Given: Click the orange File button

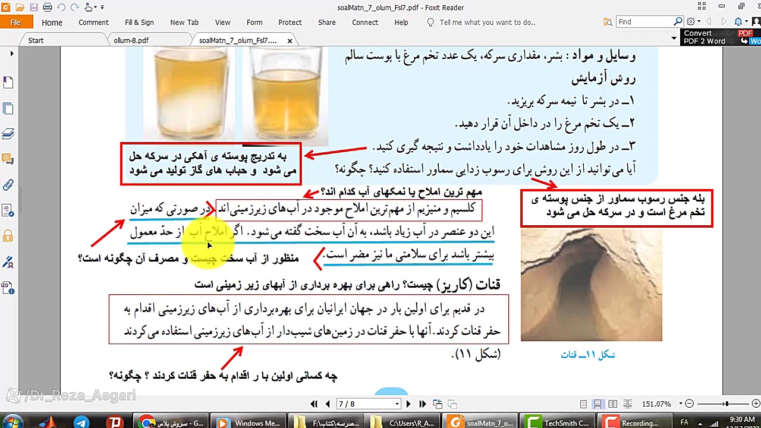Looking at the screenshot, I should point(15,23).
